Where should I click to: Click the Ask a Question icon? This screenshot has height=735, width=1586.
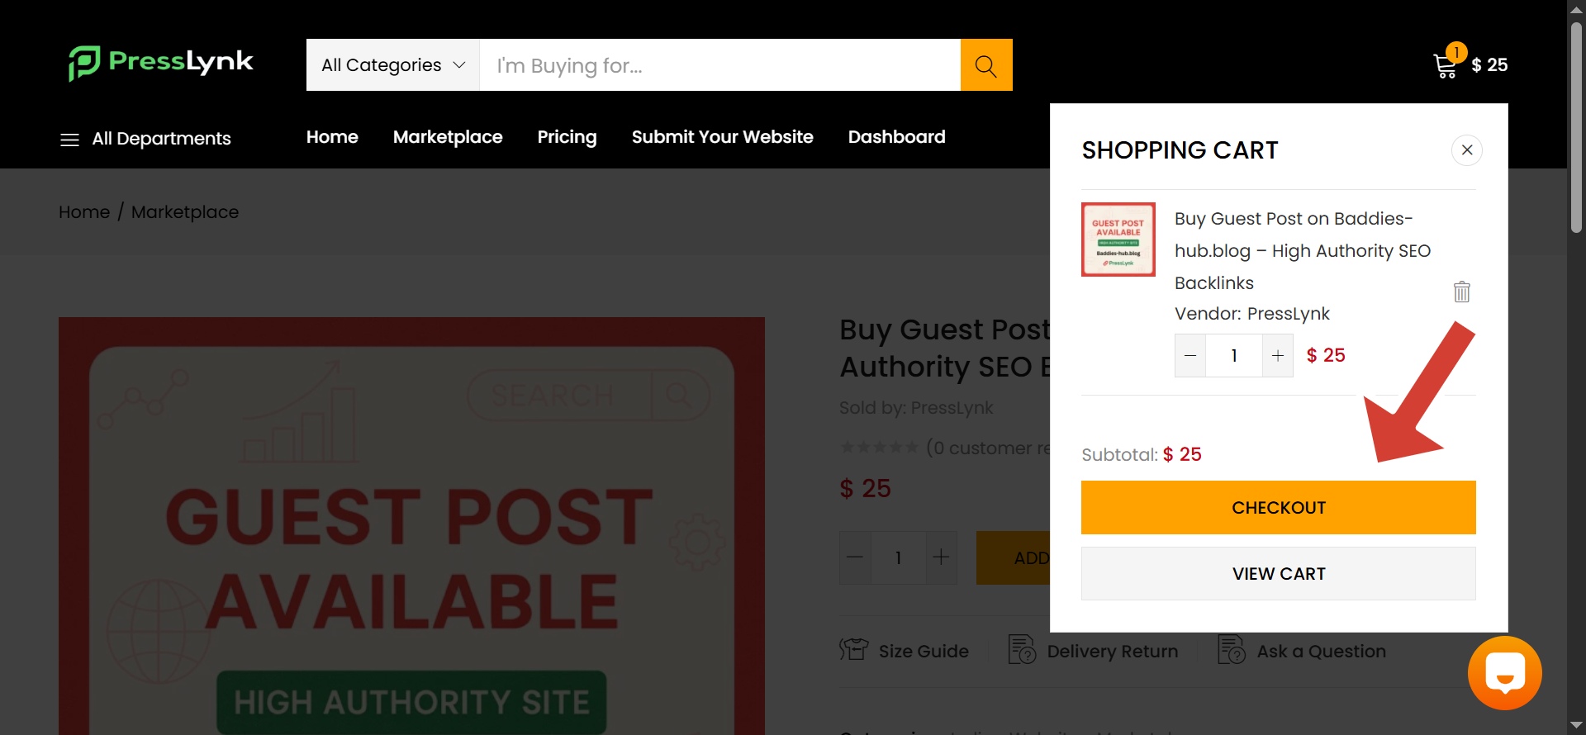[x=1232, y=650]
